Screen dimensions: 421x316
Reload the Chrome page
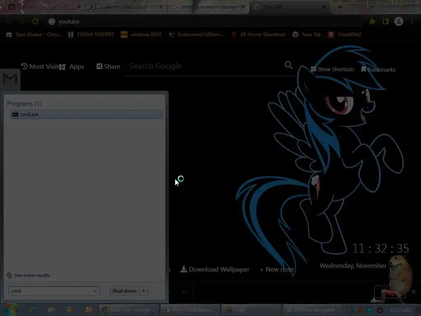(x=35, y=21)
